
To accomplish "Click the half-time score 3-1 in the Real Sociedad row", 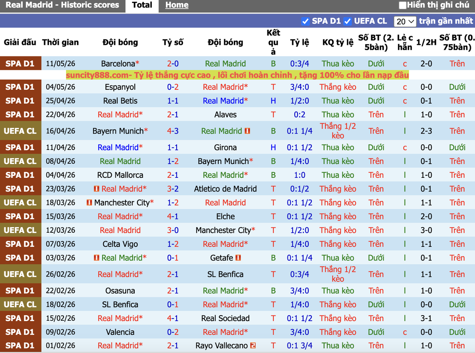I will [x=426, y=318].
